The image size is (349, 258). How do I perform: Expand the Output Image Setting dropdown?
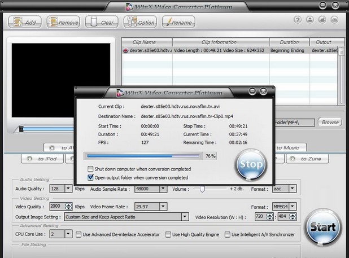tap(185, 217)
